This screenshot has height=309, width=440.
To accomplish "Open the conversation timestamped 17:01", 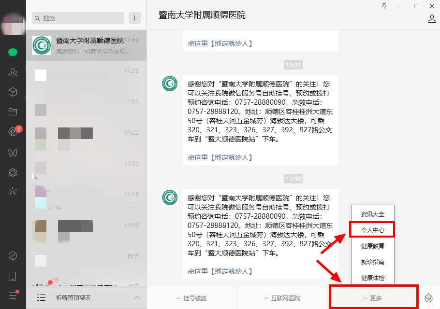I will coord(87,107).
